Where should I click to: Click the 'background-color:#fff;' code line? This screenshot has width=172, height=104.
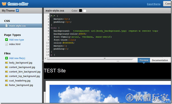[x=70, y=34]
